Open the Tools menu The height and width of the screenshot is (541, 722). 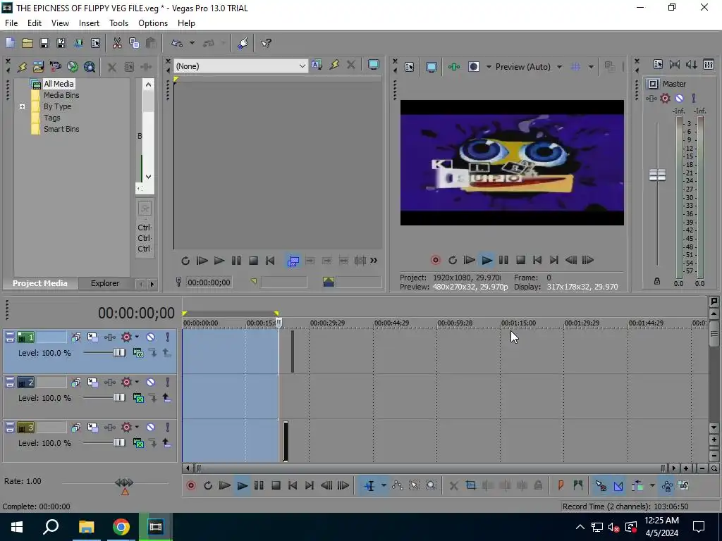pos(118,23)
